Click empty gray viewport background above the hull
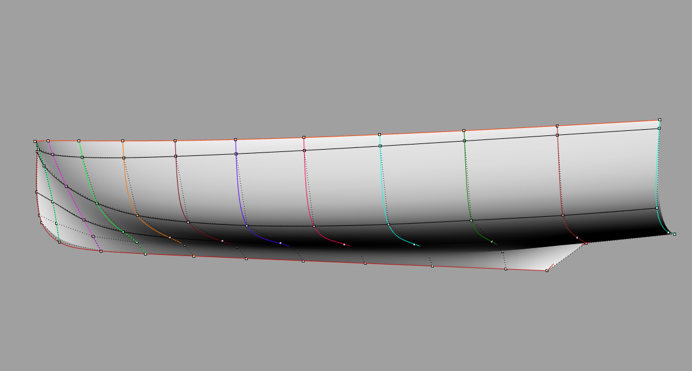The width and height of the screenshot is (692, 371). tap(342, 57)
